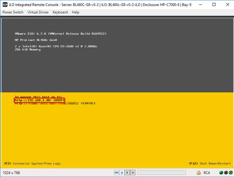Click the DHCP management URL
Image resolution: width=234 pixels, height=177 pixels.
40,100
